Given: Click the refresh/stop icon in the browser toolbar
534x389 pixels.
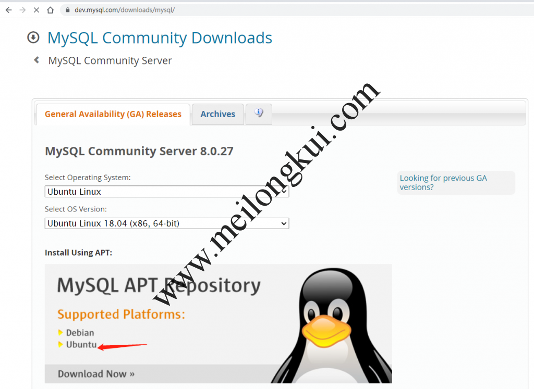Looking at the screenshot, I should (x=35, y=9).
